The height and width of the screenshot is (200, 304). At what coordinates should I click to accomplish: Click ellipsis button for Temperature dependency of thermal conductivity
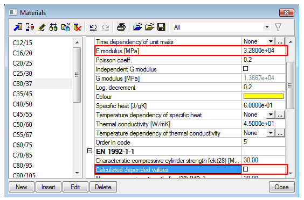(280, 133)
